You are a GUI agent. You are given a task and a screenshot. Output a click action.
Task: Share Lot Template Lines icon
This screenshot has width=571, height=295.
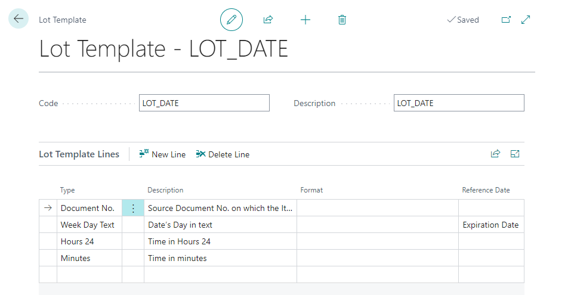495,154
